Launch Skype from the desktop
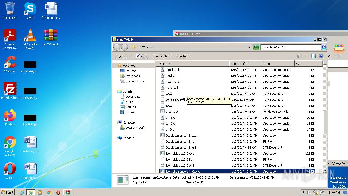Screen dimensions: 348x196 (30, 11)
